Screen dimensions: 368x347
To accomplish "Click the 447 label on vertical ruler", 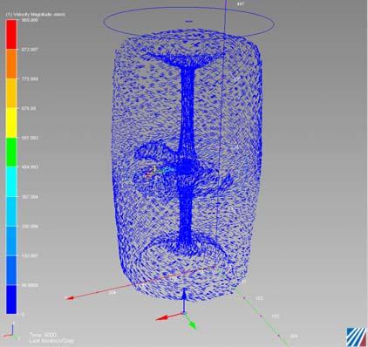I will pyautogui.click(x=241, y=4).
